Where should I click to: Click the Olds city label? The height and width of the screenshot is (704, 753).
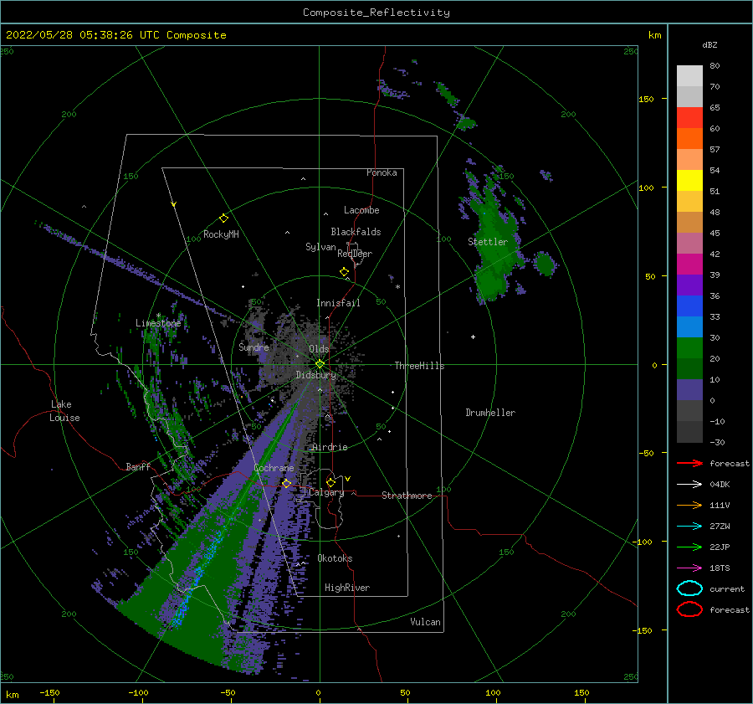[319, 348]
